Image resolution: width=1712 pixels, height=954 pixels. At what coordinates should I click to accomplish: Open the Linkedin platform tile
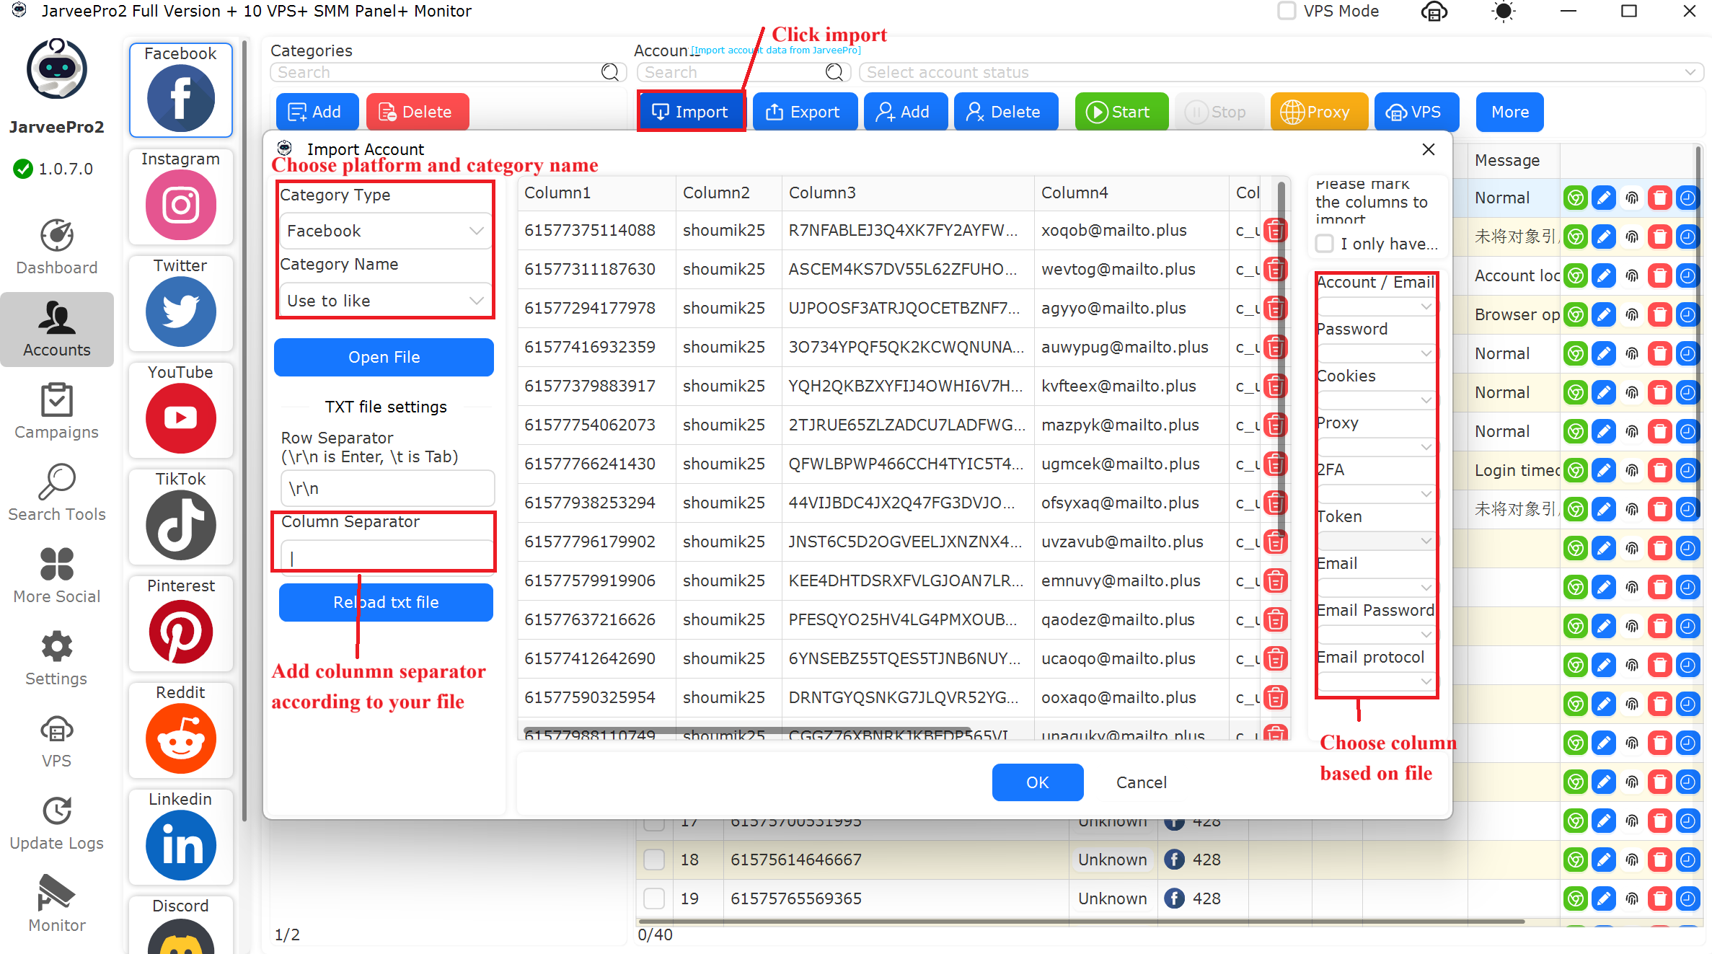(180, 837)
